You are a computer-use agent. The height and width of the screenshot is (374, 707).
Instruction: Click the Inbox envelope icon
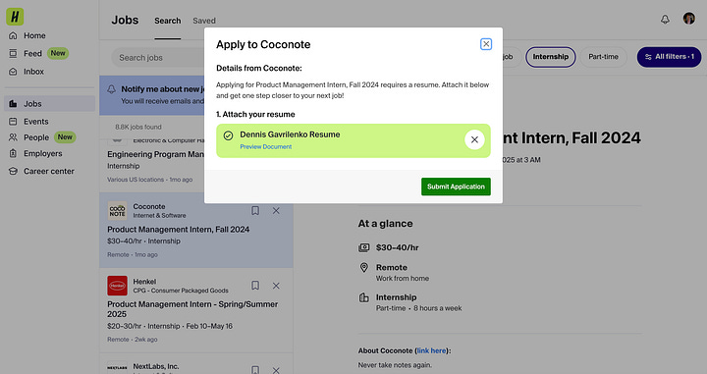point(13,72)
